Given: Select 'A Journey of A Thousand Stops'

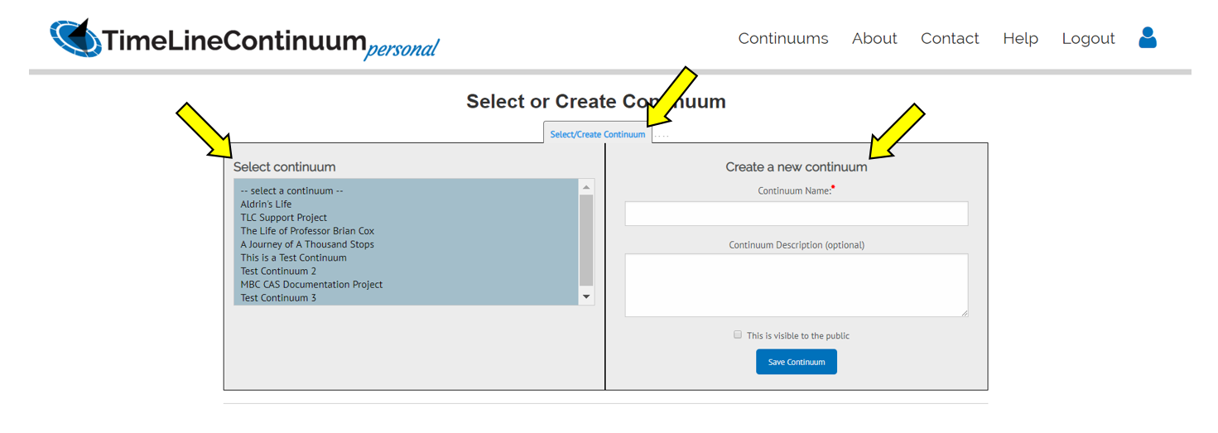Looking at the screenshot, I should tap(307, 244).
